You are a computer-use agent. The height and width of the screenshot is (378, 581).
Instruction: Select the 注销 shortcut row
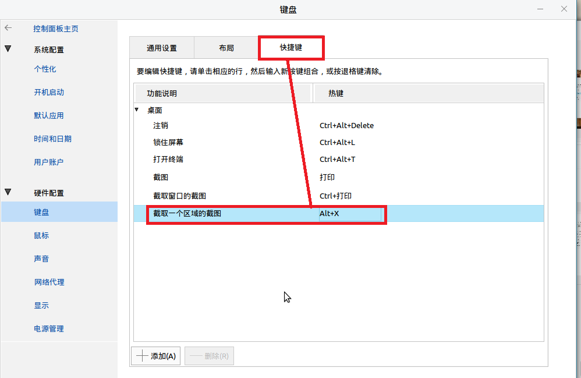click(339, 126)
